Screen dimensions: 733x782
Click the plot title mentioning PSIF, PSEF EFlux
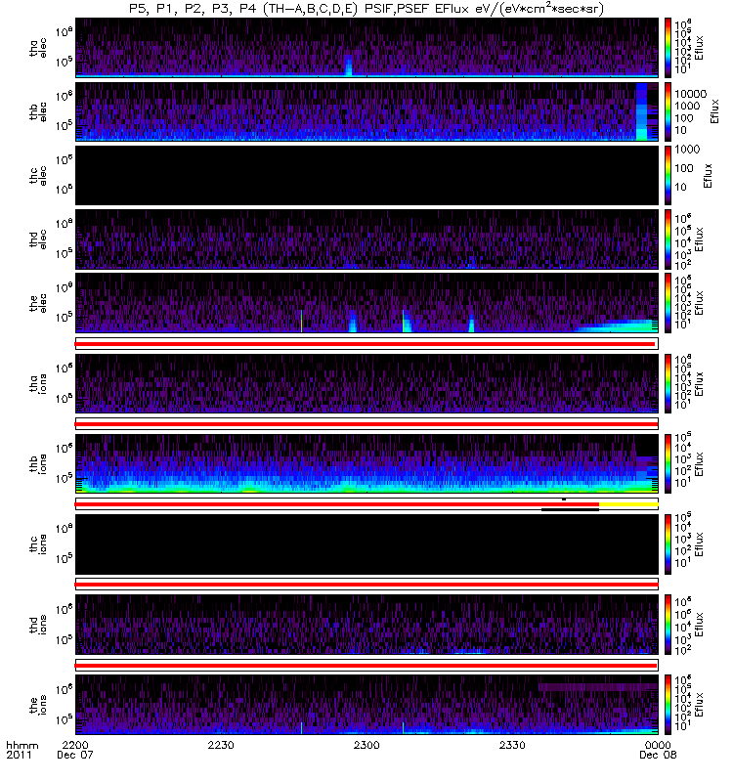(366, 9)
